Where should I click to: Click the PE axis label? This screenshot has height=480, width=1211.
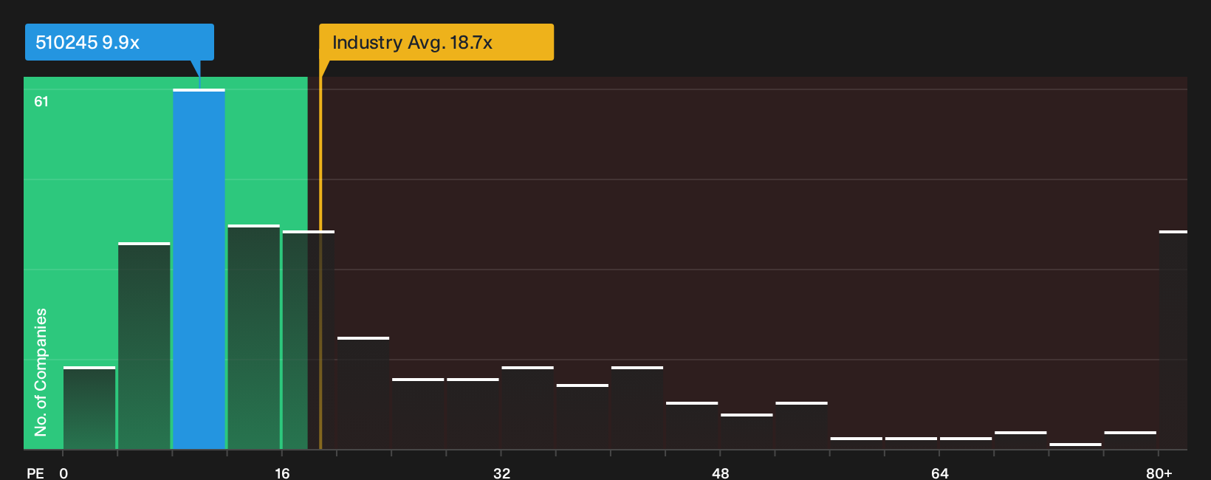pyautogui.click(x=35, y=473)
